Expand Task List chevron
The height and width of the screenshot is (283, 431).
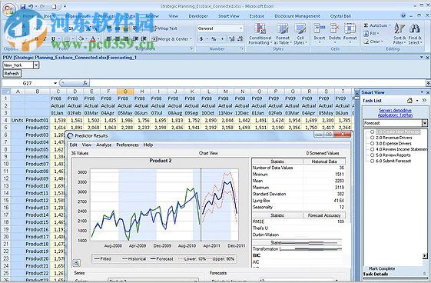424,101
